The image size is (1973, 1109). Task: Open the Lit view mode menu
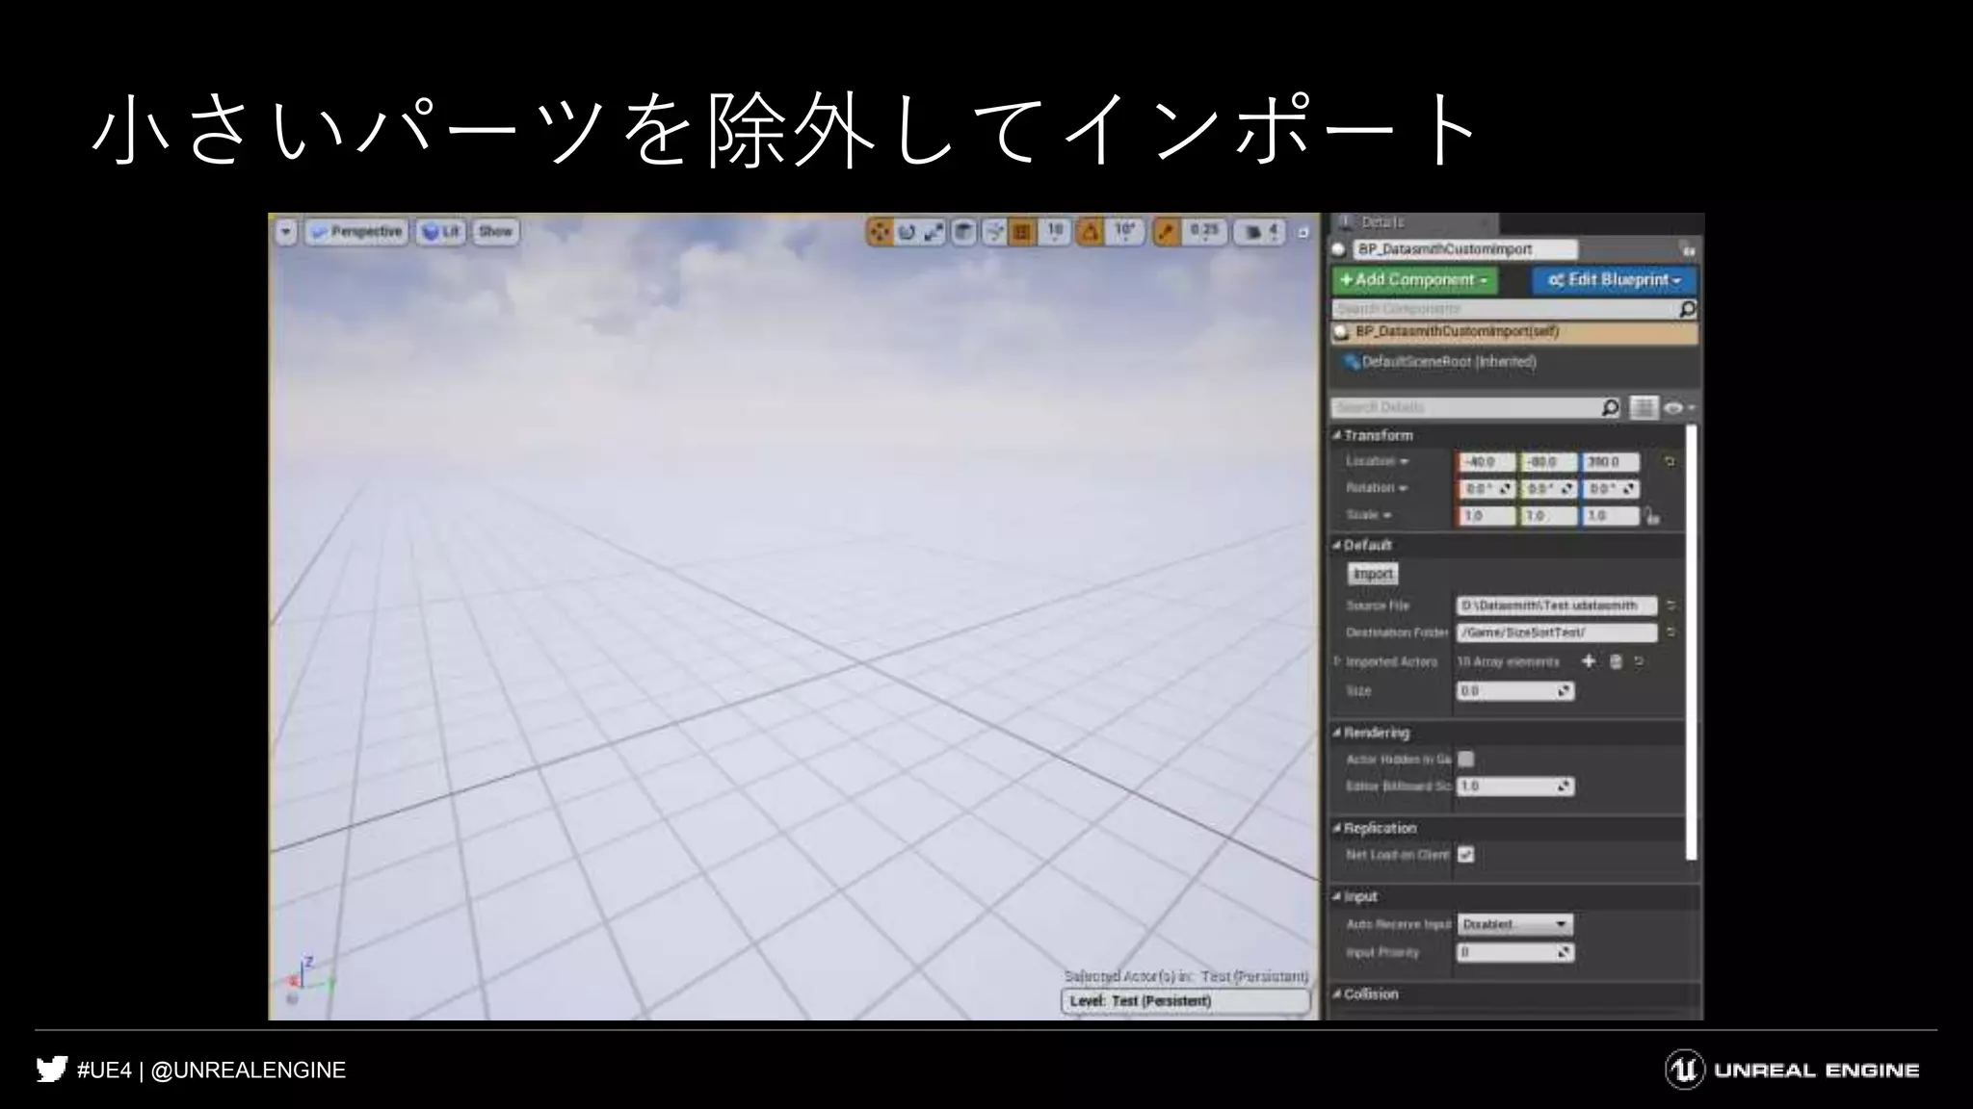pos(441,232)
